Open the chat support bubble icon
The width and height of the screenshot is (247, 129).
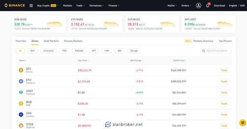click(243, 123)
